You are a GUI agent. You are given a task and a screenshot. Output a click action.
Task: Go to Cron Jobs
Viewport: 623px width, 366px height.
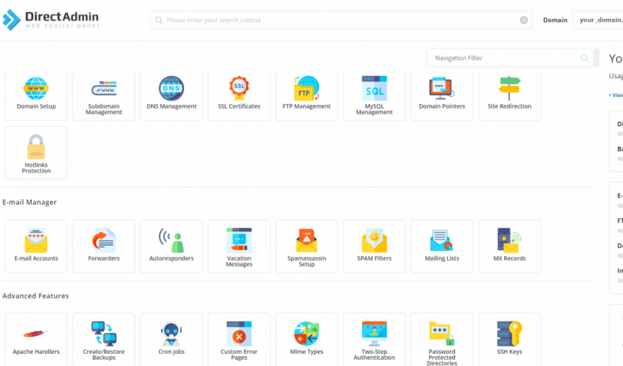[172, 339]
